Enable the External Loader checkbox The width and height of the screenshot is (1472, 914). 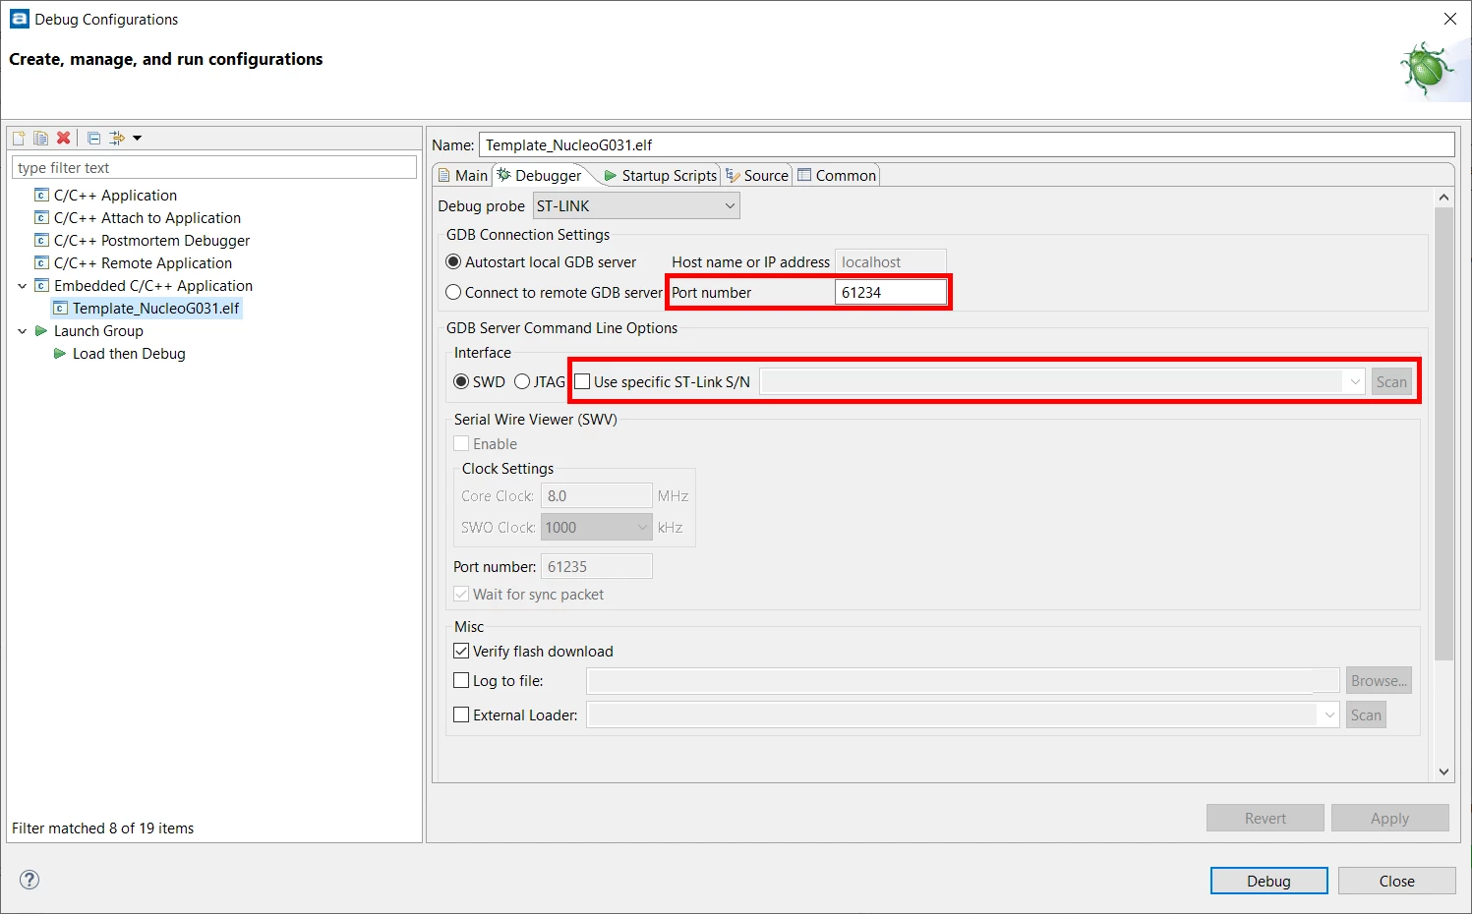coord(461,714)
